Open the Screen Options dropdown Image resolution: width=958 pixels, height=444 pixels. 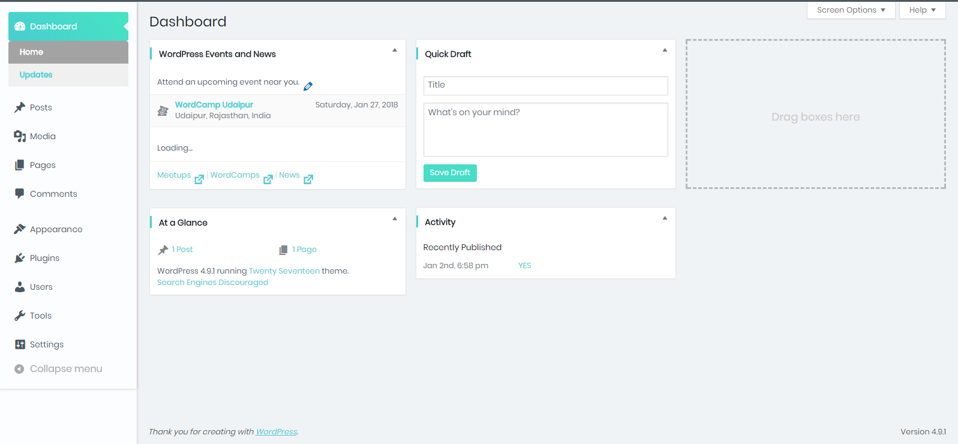click(851, 10)
